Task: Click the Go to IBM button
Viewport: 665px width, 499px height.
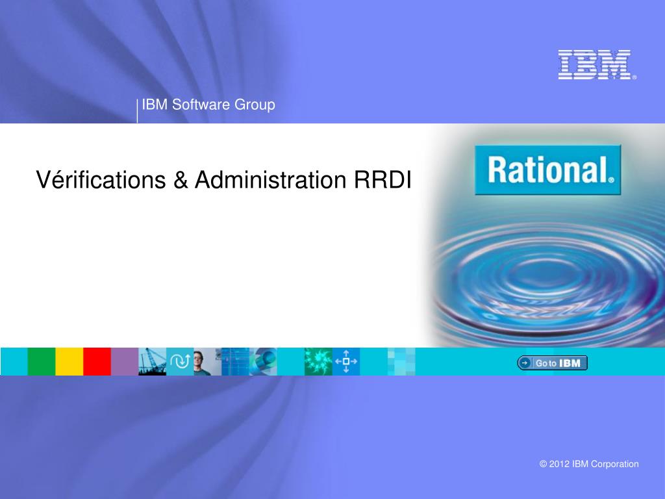Action: tap(552, 363)
